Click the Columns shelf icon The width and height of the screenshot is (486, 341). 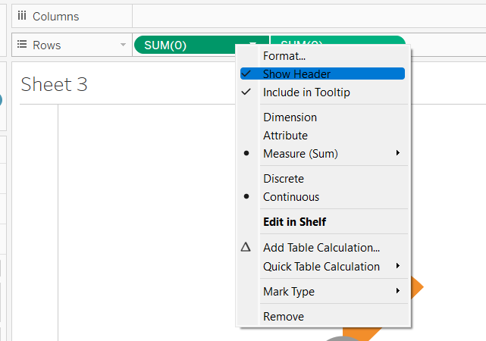tap(21, 16)
